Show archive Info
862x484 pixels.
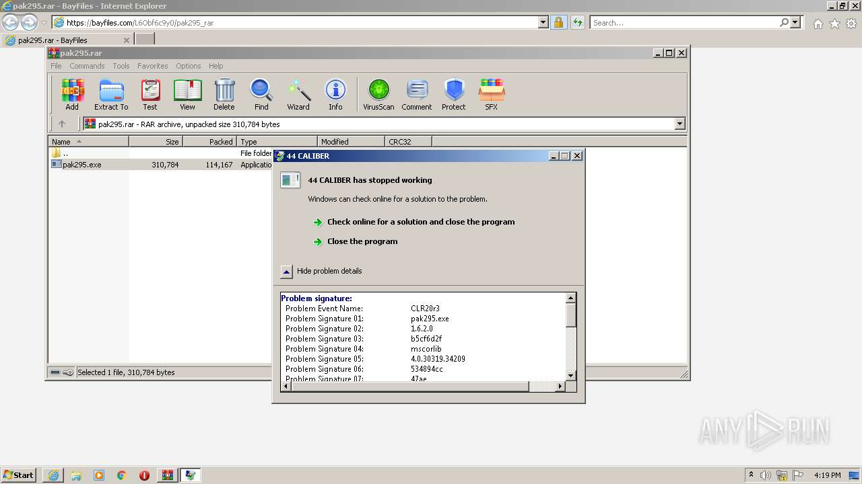[335, 94]
